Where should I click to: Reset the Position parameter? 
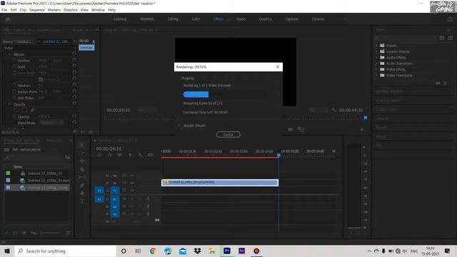[74, 60]
